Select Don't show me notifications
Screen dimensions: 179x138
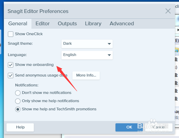click(18, 93)
